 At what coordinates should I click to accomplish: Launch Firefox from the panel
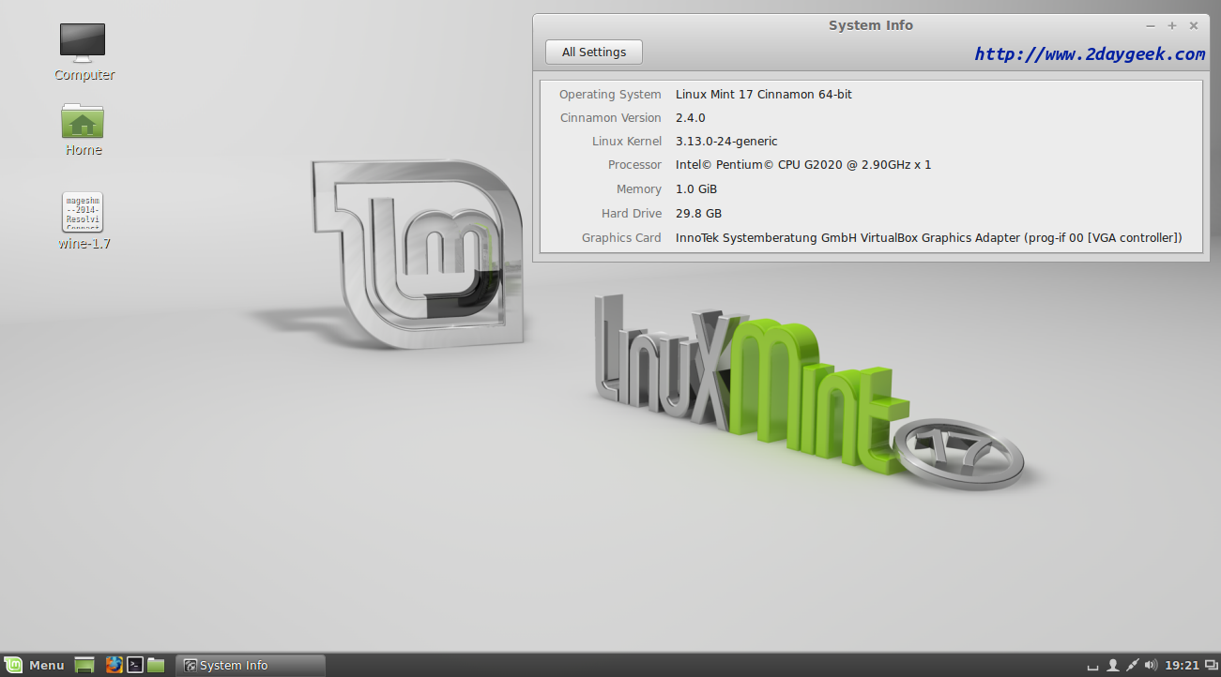(114, 665)
